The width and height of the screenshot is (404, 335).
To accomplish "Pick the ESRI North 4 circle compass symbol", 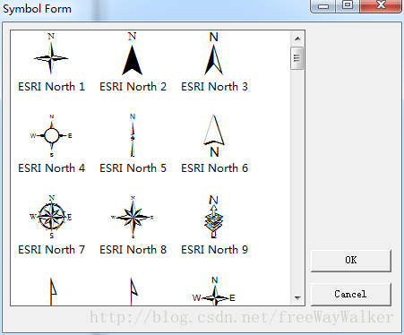I will coord(51,135).
